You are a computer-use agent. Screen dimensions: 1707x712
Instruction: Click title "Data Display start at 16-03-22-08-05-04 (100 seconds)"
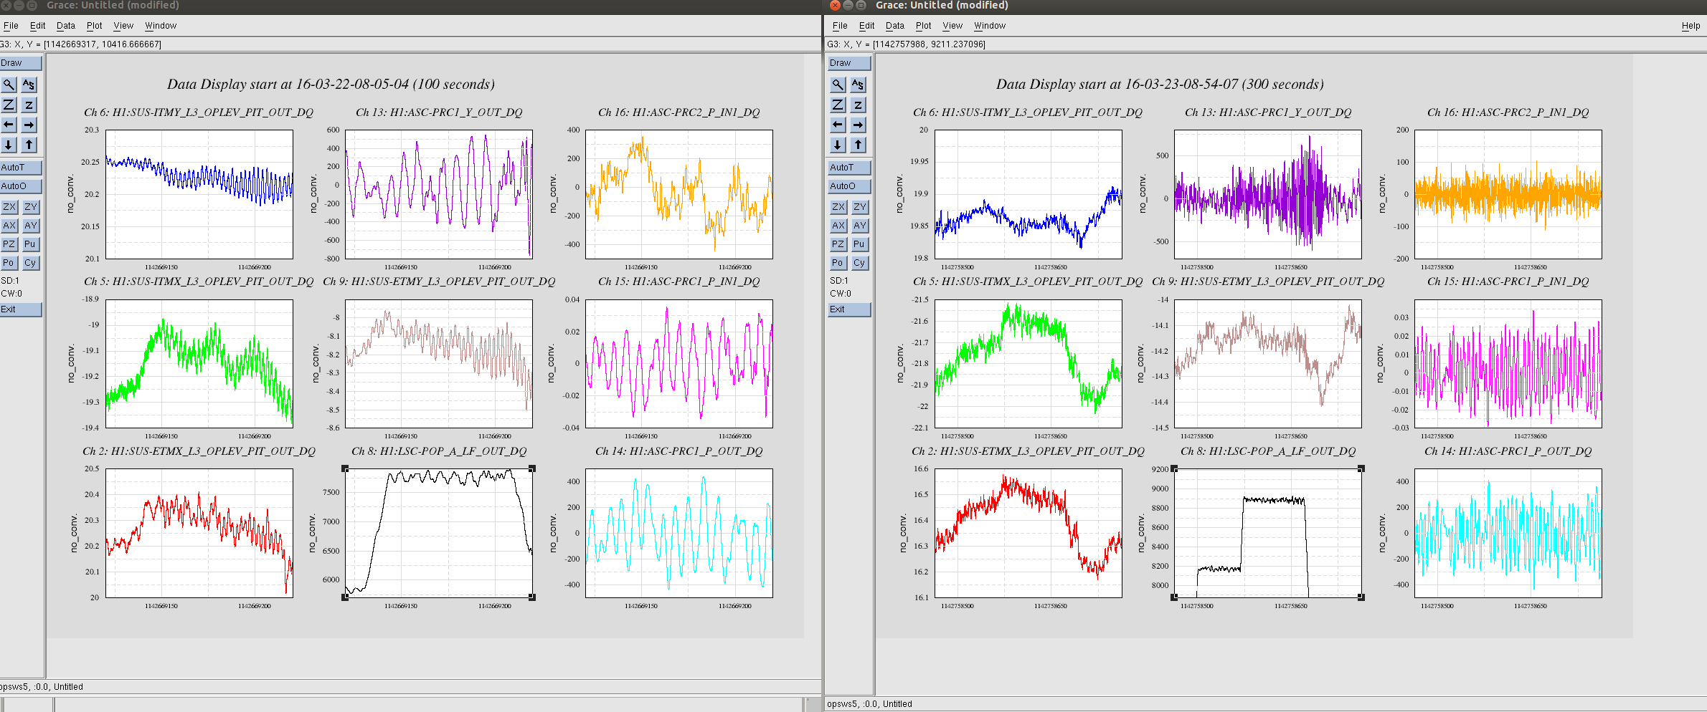tap(331, 85)
